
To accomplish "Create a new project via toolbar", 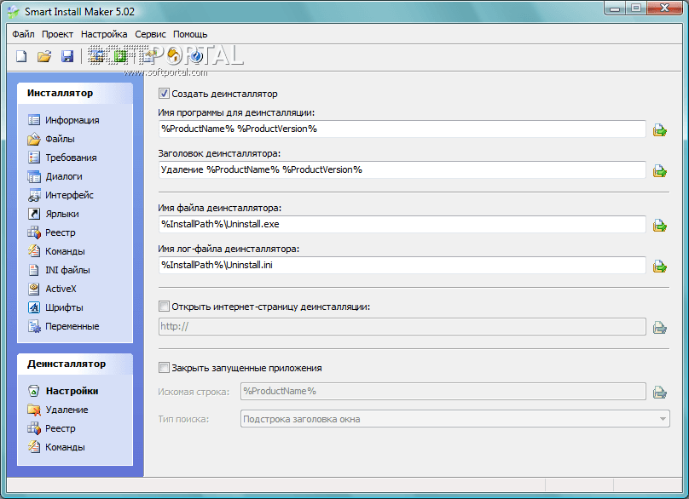I will point(21,56).
